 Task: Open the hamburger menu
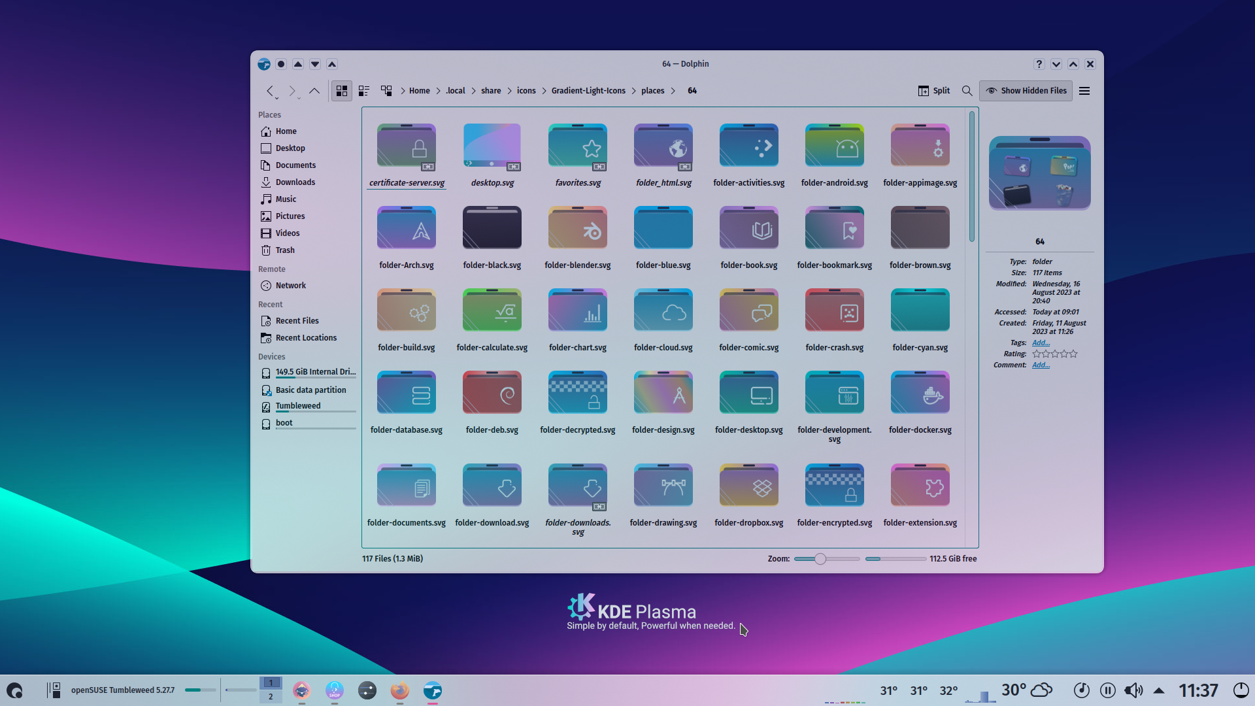click(x=1084, y=91)
